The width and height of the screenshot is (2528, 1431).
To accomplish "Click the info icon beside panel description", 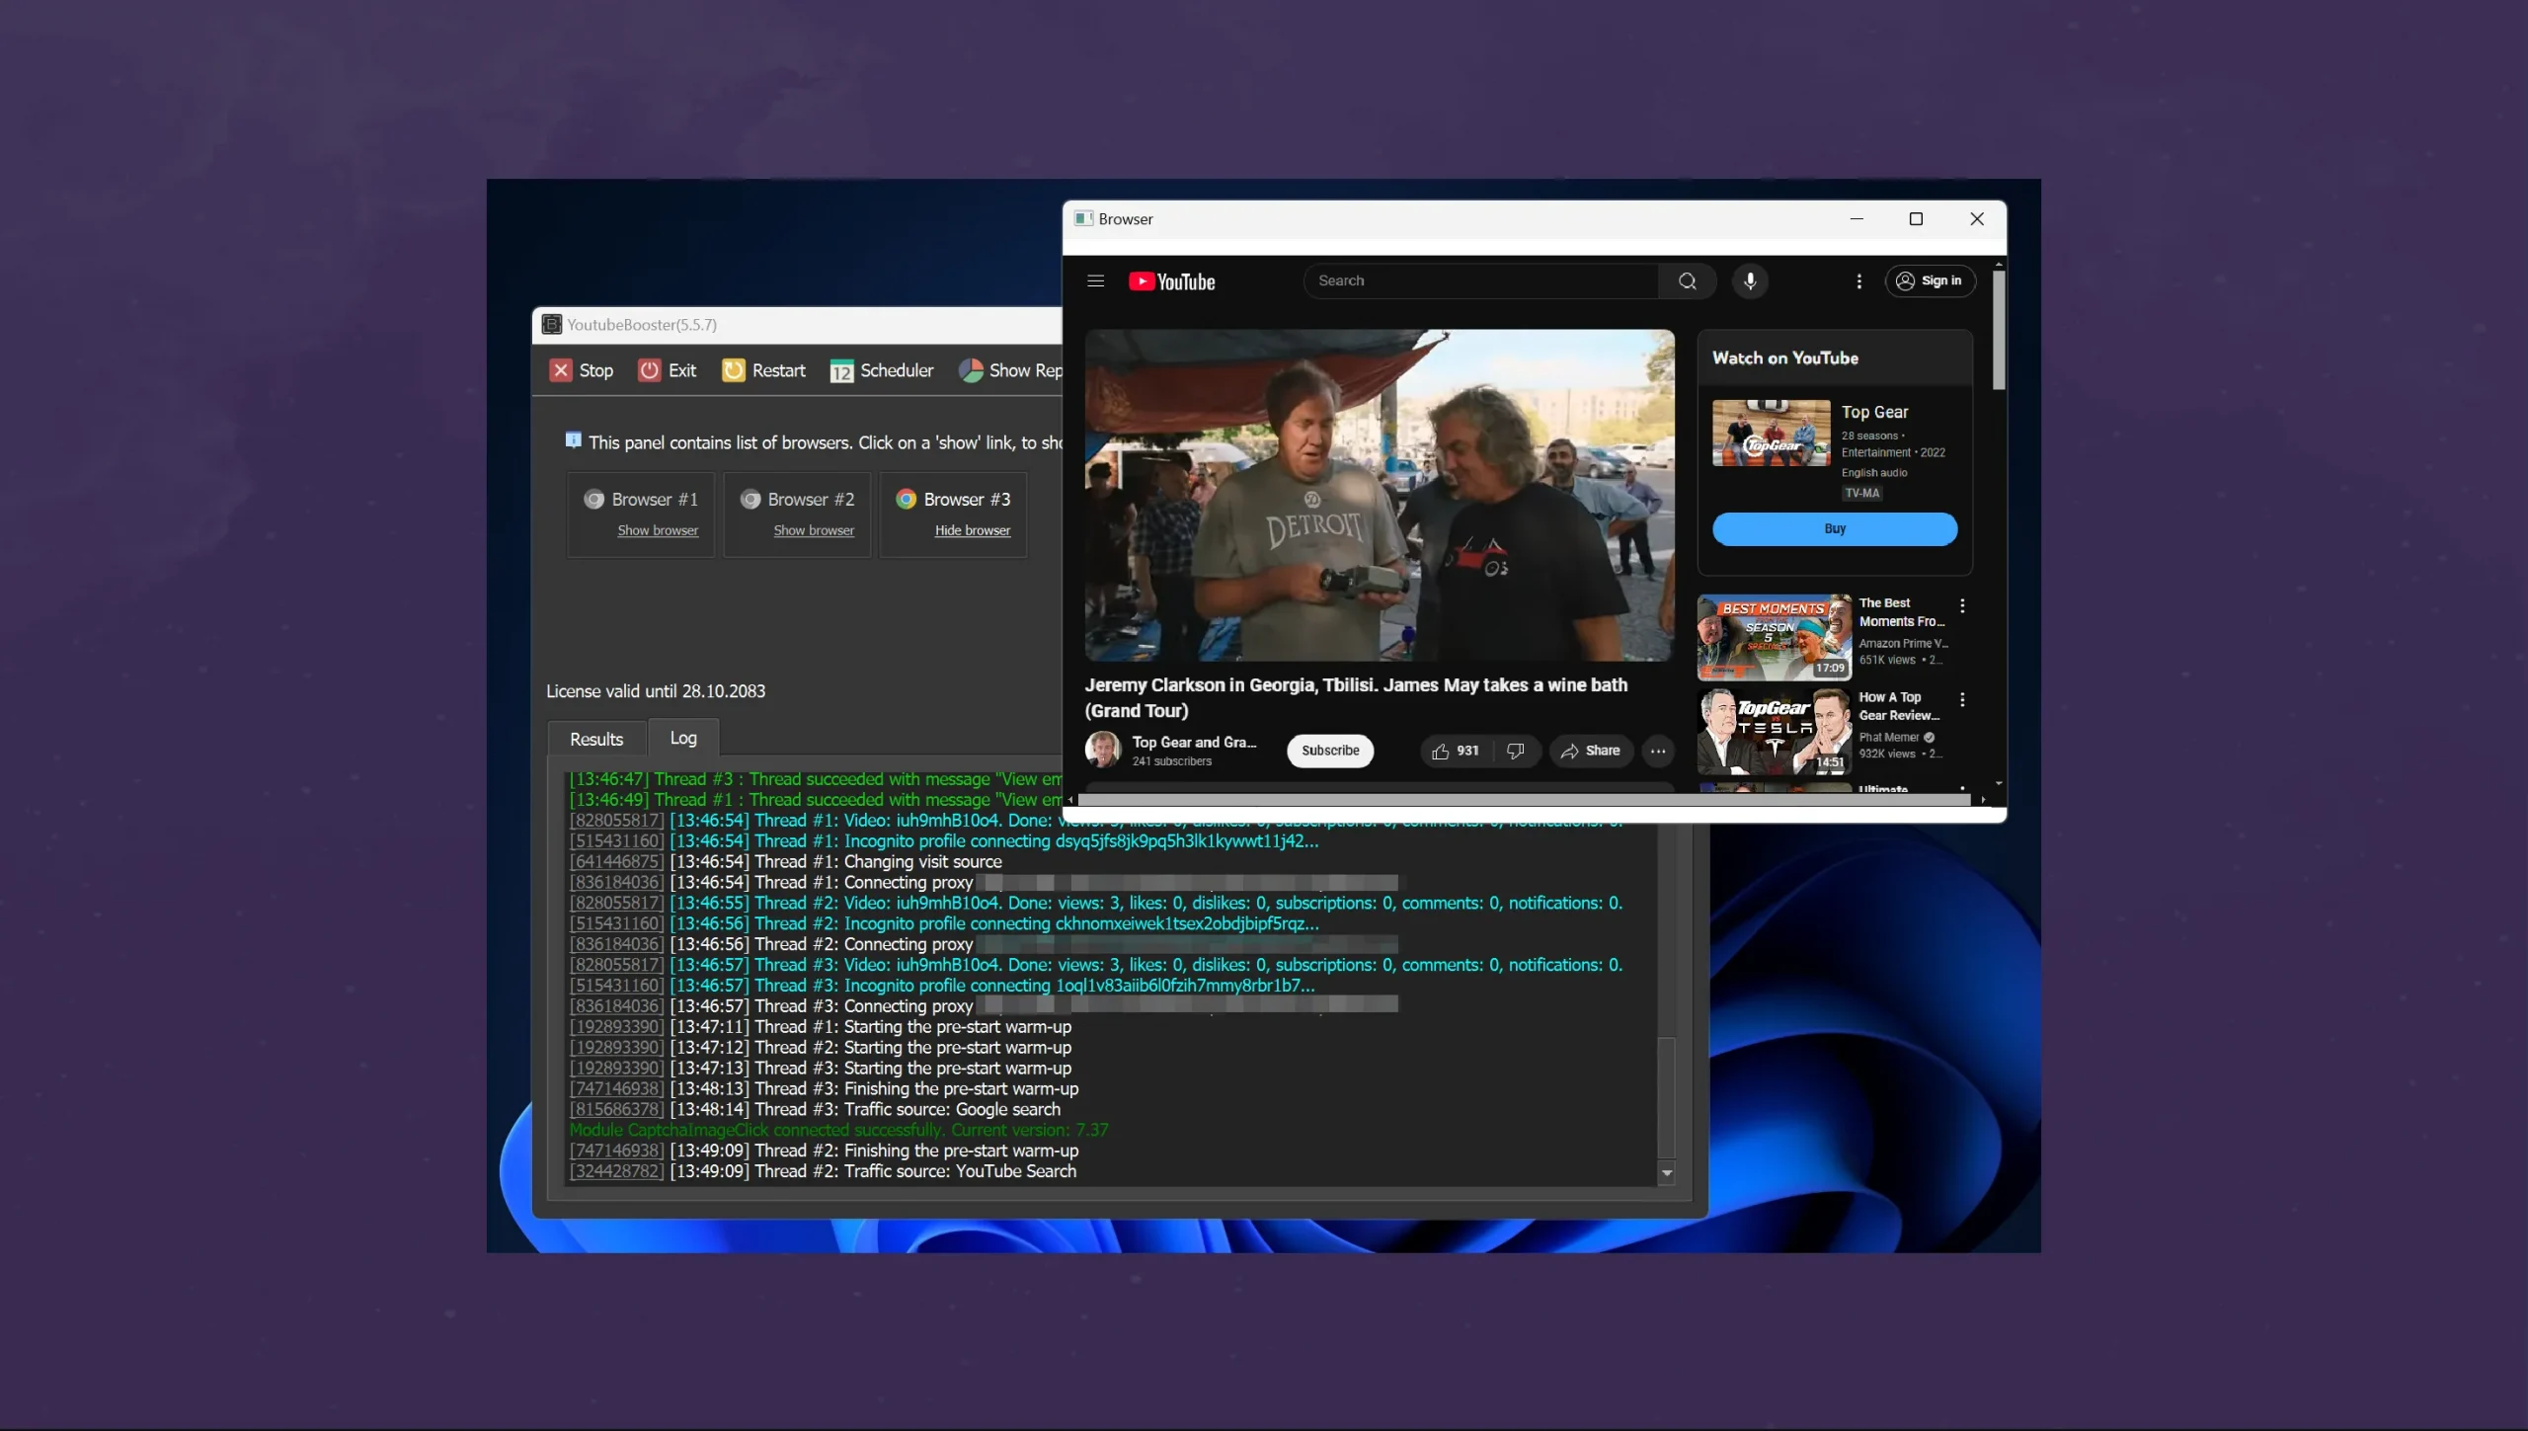I will [x=573, y=440].
